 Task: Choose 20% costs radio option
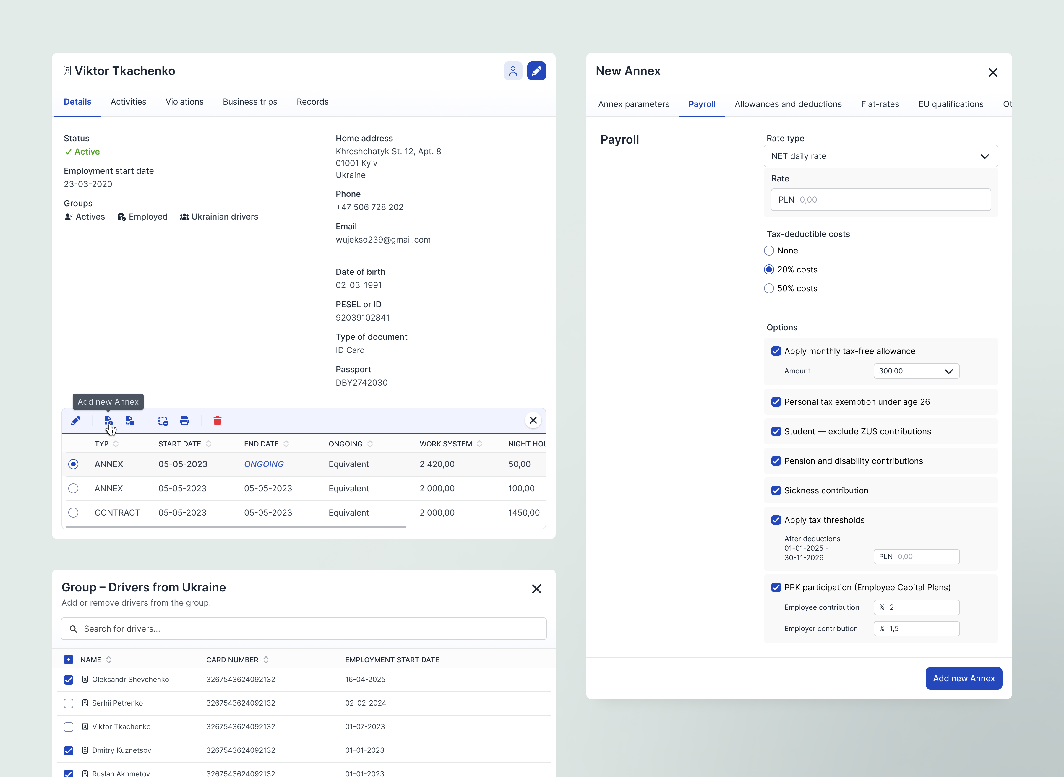point(769,269)
